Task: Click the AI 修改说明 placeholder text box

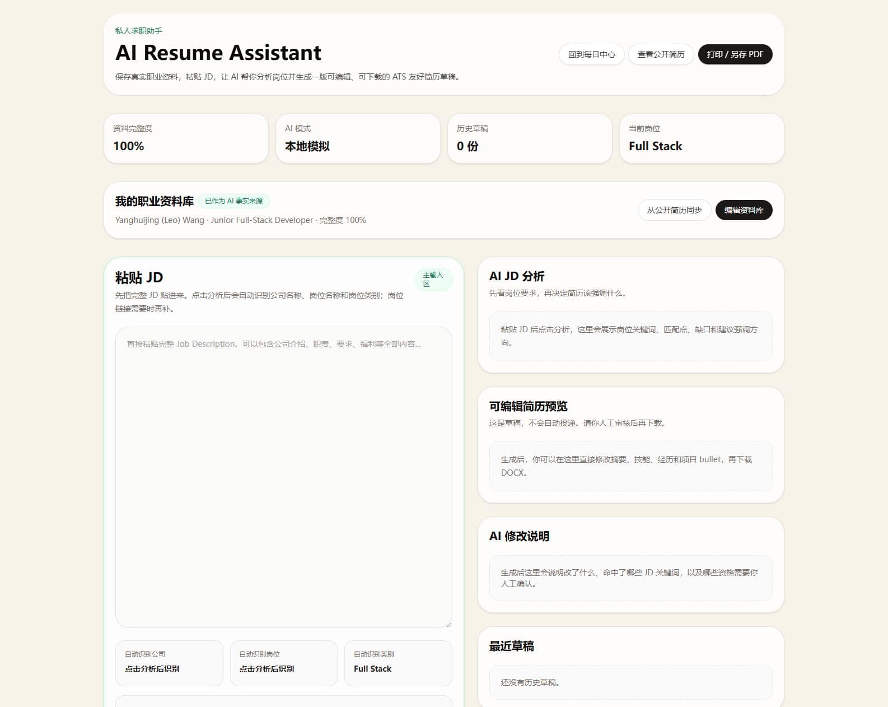Action: click(631, 578)
